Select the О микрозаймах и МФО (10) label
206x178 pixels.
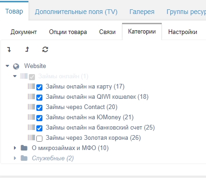[x=70, y=148]
